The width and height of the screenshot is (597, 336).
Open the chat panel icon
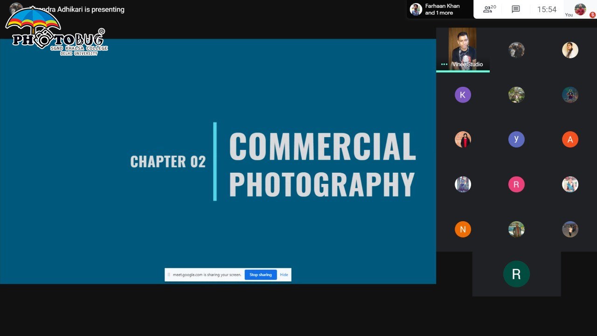pos(515,9)
